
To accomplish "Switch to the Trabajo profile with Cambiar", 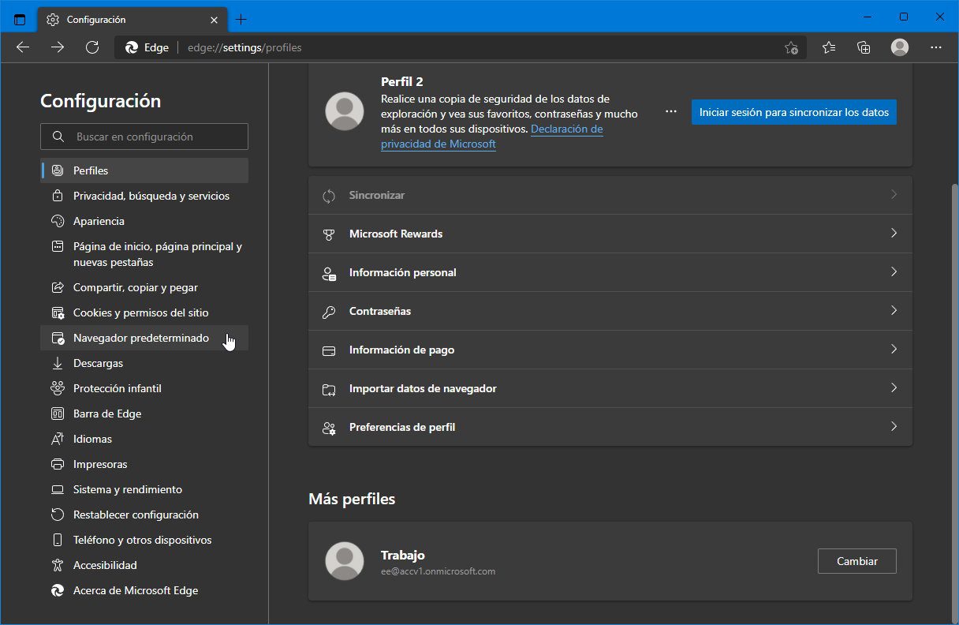I will (x=857, y=561).
